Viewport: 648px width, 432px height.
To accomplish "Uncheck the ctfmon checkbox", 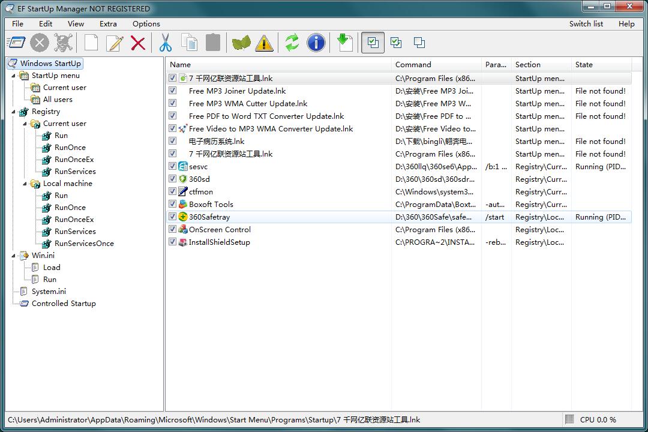I will pos(173,191).
